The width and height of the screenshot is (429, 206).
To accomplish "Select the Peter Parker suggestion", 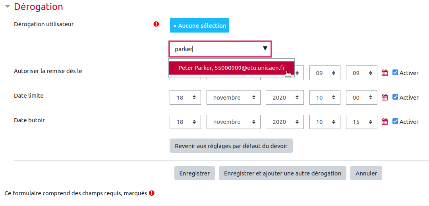I will 232,68.
